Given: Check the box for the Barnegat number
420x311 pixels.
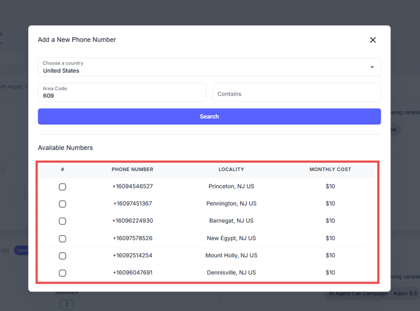Looking at the screenshot, I should (63, 221).
